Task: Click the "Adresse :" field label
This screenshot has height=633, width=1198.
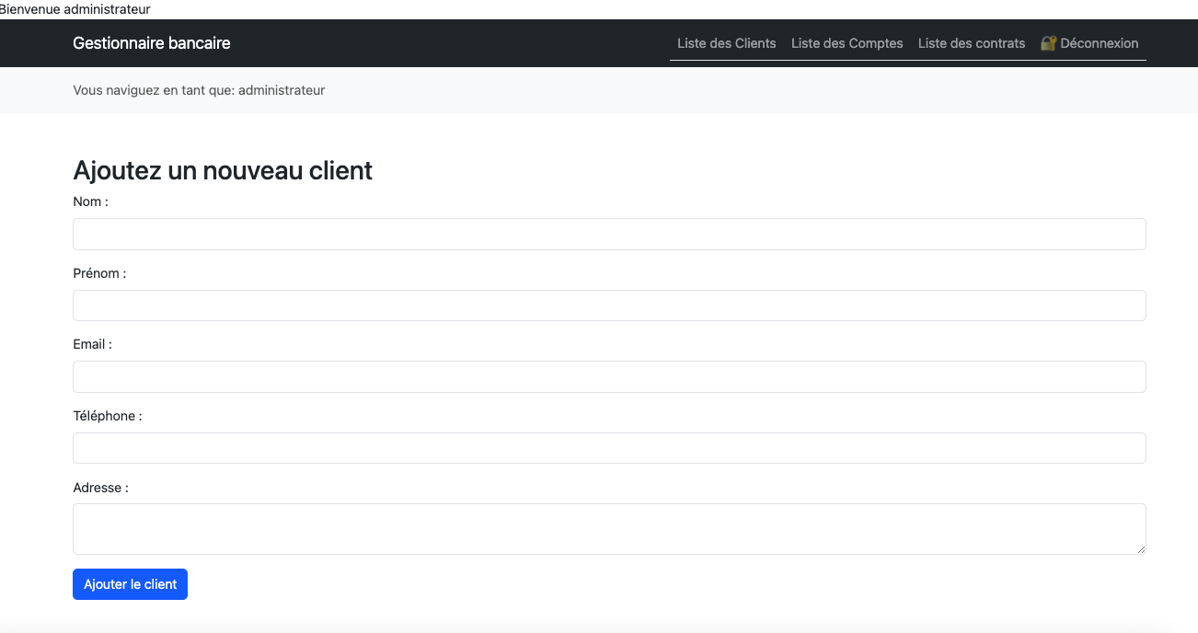Action: (x=100, y=488)
